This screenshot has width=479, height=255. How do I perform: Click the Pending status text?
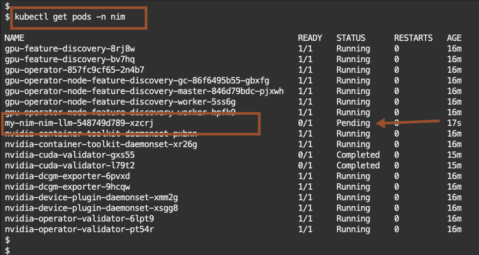[x=353, y=123]
